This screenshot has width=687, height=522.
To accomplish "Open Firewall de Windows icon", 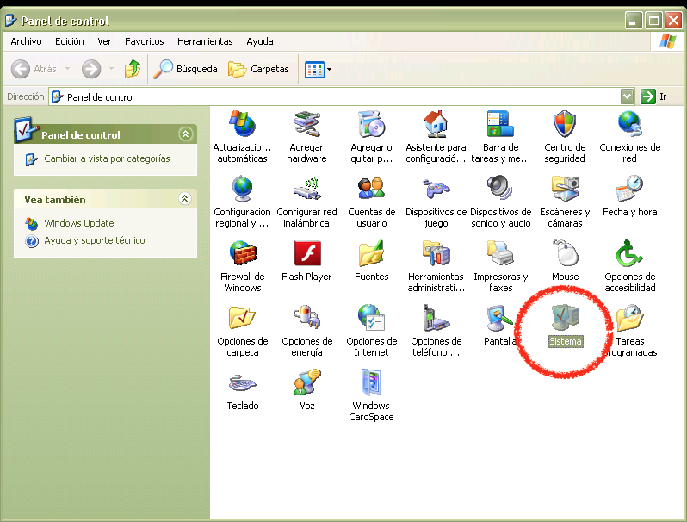I will coord(242,253).
